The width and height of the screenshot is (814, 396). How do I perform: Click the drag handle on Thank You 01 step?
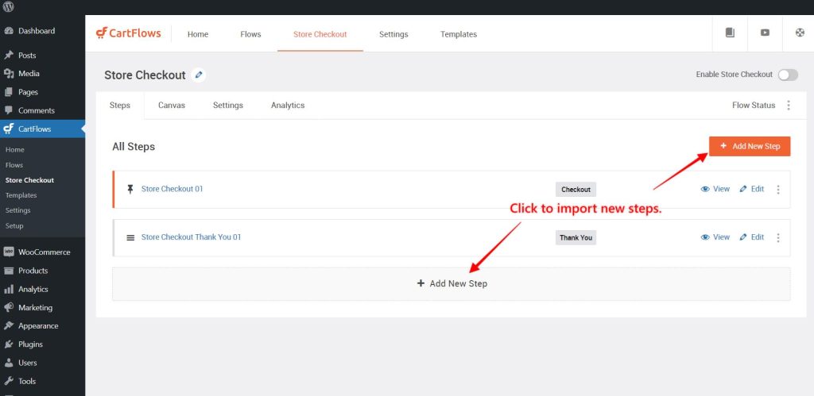(x=130, y=237)
